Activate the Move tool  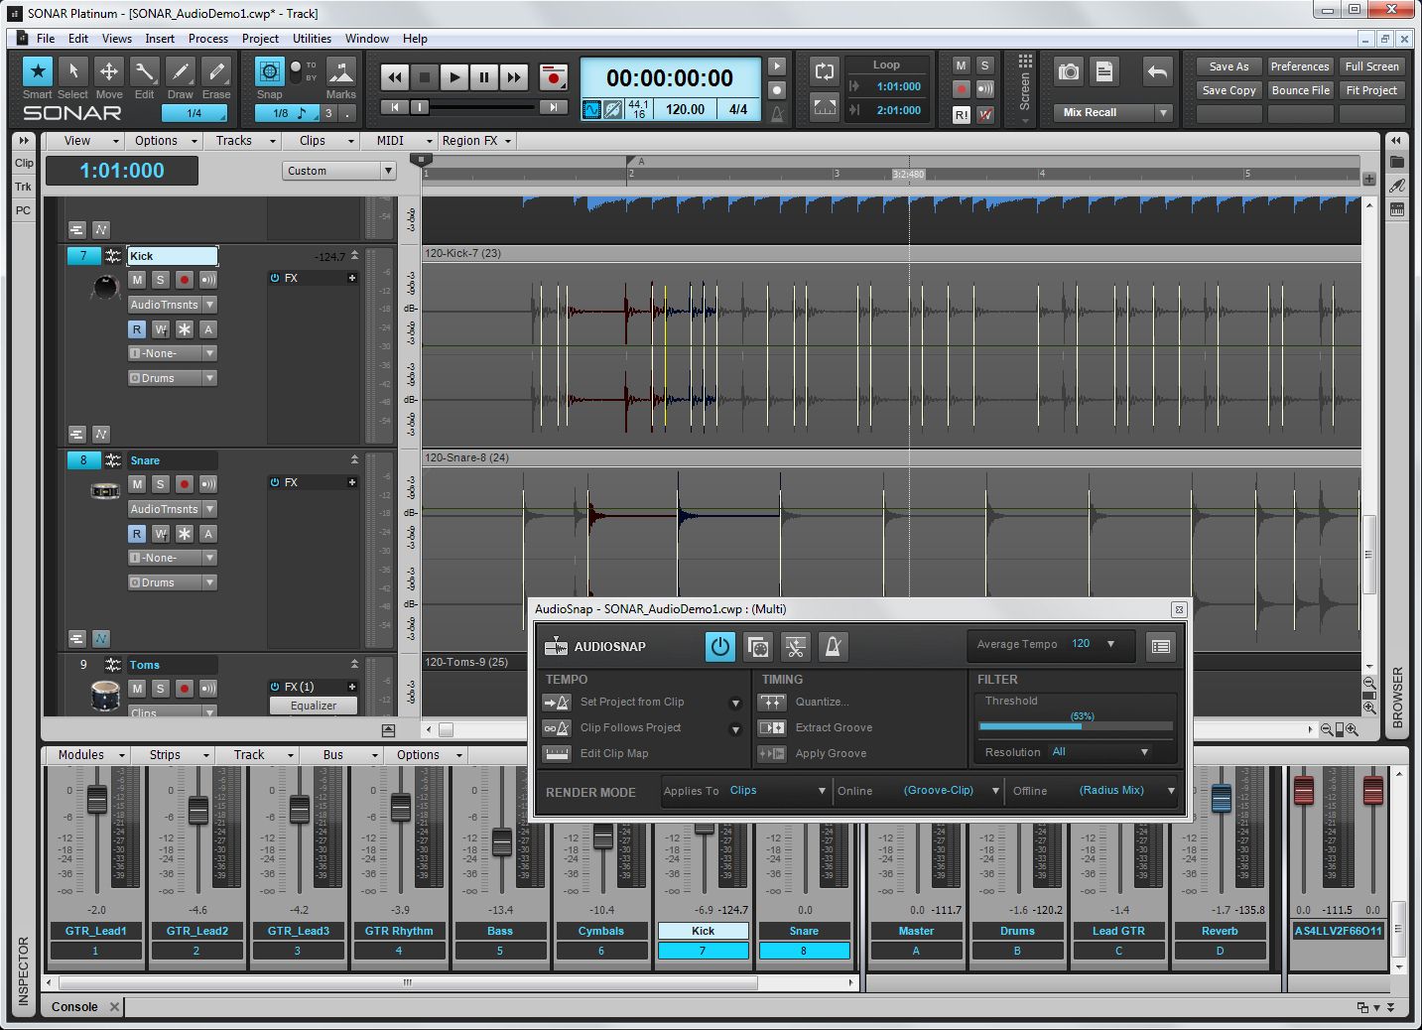[x=108, y=71]
